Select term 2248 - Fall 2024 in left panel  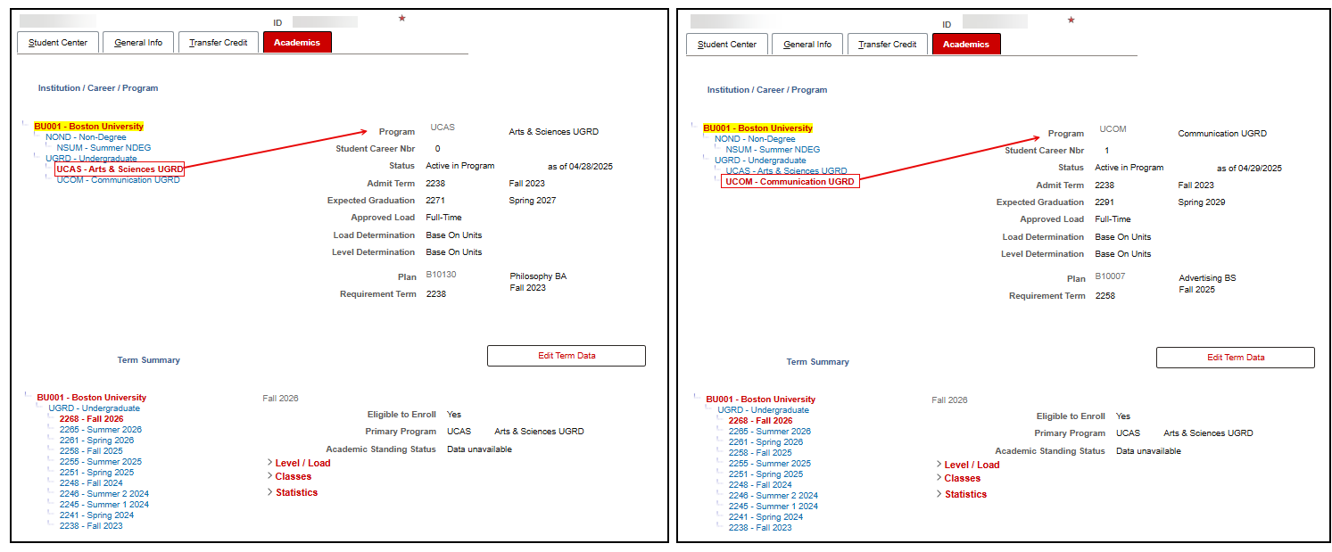(91, 483)
